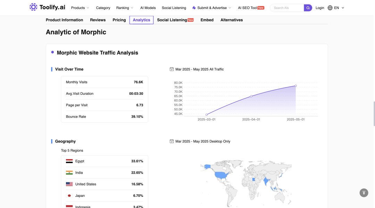The height and width of the screenshot is (208, 375).
Task: Click the Visit Over Time heading
Action: 69,69
